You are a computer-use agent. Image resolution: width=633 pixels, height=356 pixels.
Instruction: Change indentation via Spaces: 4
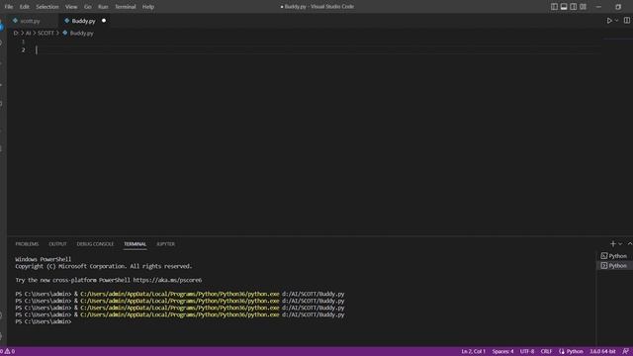point(502,352)
